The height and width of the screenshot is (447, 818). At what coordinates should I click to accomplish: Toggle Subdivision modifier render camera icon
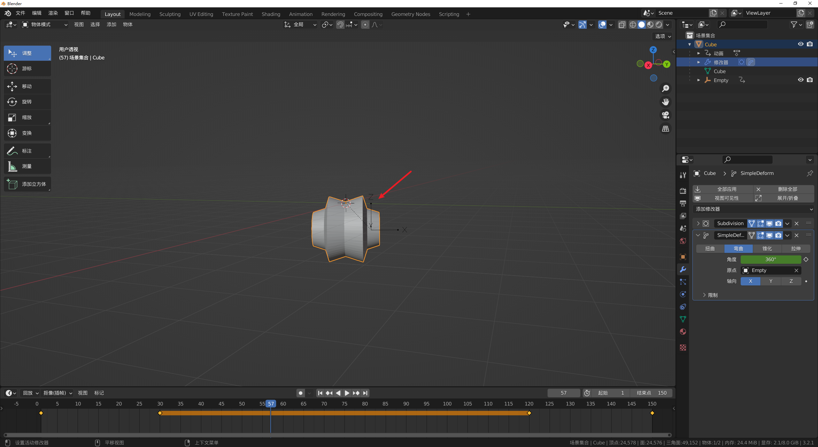[x=778, y=223]
